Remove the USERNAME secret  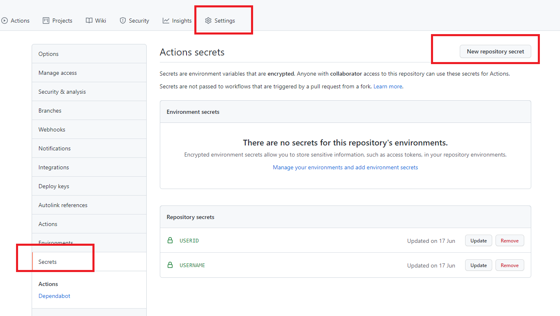click(510, 265)
